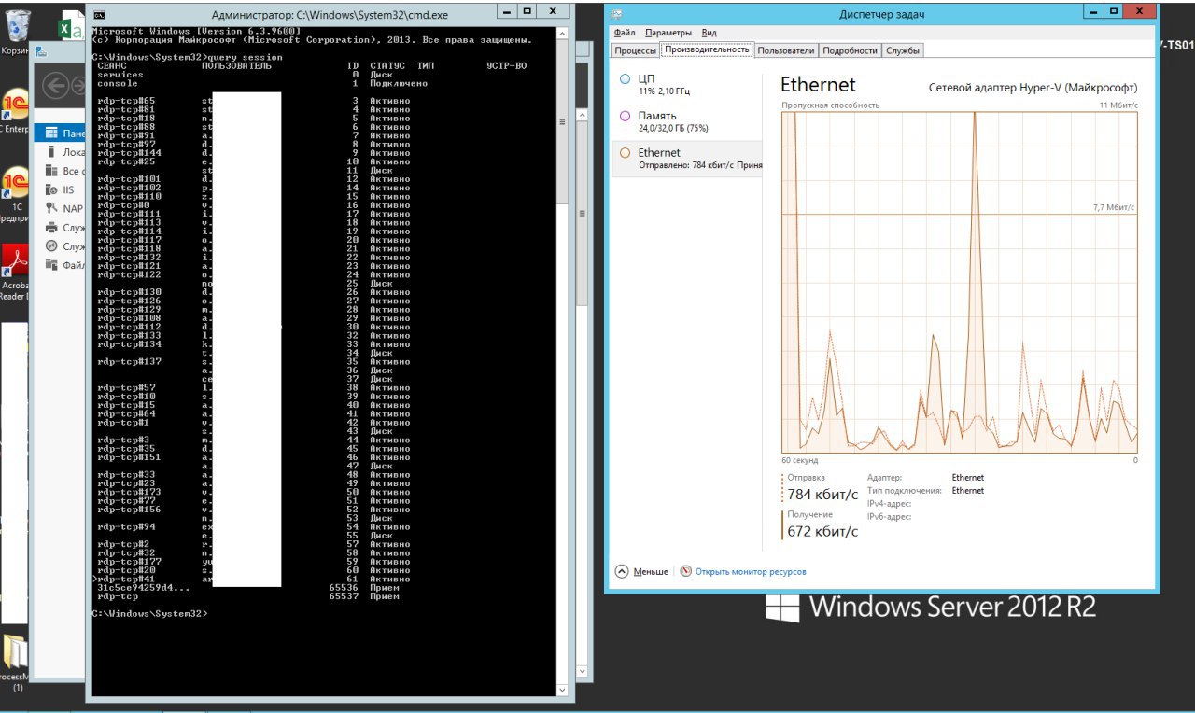Launch the upper 1C Enterprise desktop shortcut
The height and width of the screenshot is (713, 1195).
tap(16, 112)
